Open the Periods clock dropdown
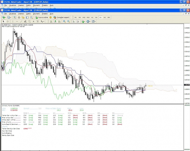The width and height of the screenshot is (190, 151). pyautogui.click(x=88, y=22)
